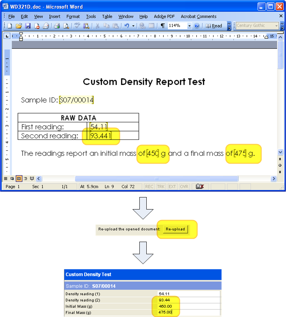
Task: Click the Open folder icon
Action: [x=19, y=26]
